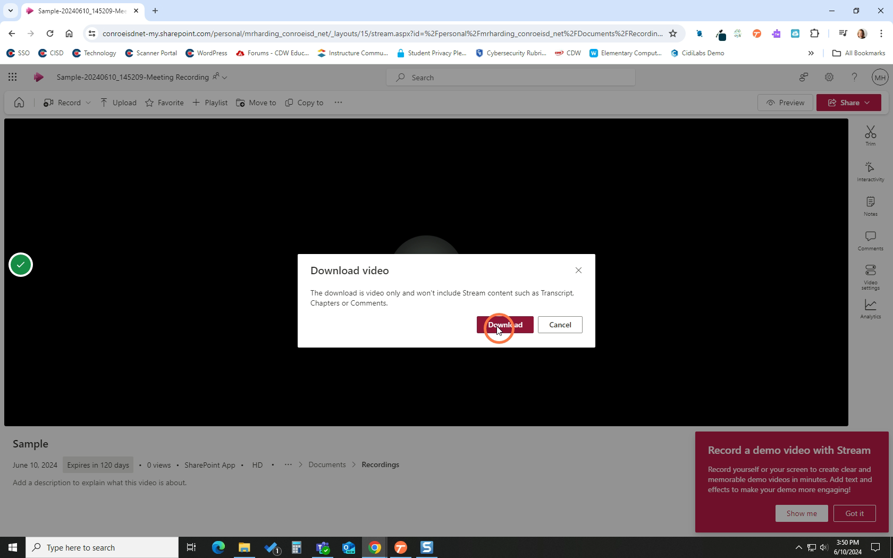Open the Trim tool in side panel

click(870, 136)
